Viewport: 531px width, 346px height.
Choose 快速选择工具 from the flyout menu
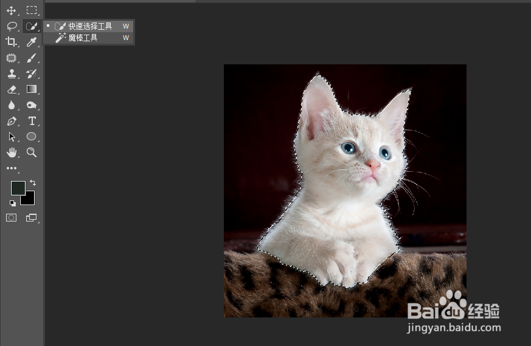click(89, 26)
